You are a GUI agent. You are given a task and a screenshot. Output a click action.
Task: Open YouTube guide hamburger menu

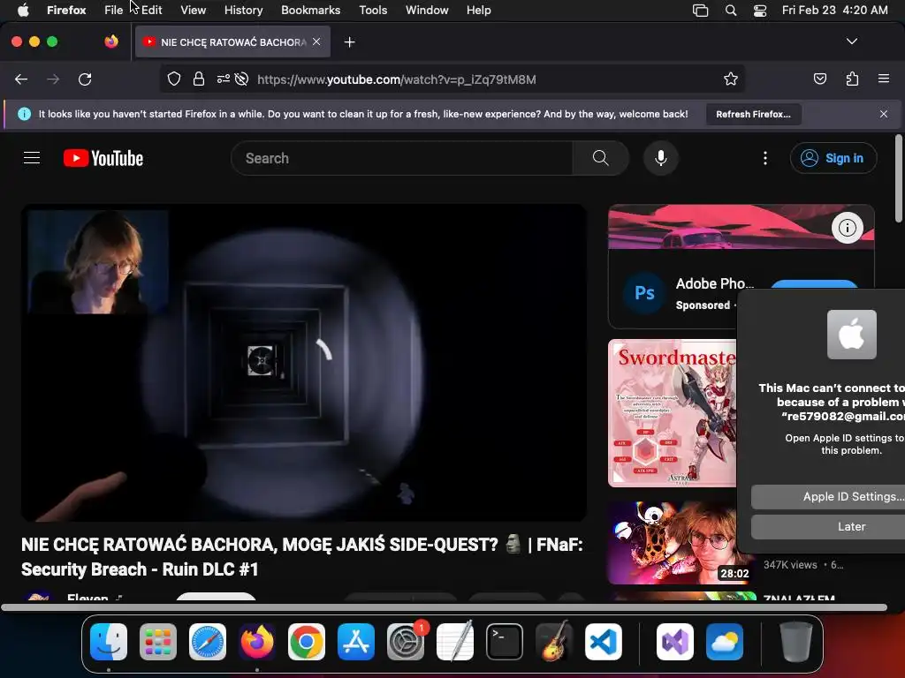click(32, 158)
